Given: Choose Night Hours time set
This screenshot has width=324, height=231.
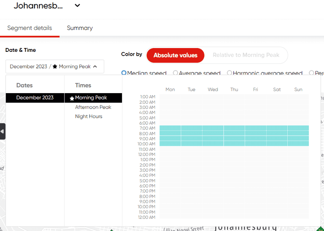Looking at the screenshot, I should pos(89,116).
